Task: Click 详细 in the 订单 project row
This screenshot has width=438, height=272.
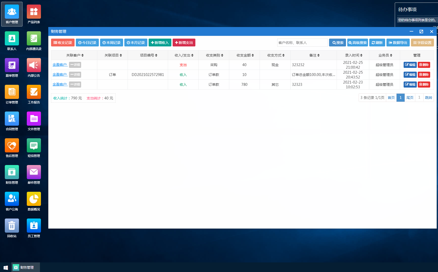Action: coord(75,75)
